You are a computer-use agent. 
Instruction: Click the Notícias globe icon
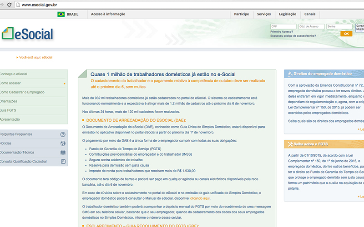point(63,143)
